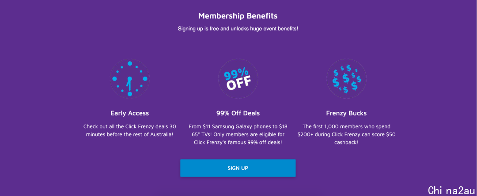Click the nine o'clock dot on the clock icon
Viewport: 477px width, 196px height.
point(114,78)
